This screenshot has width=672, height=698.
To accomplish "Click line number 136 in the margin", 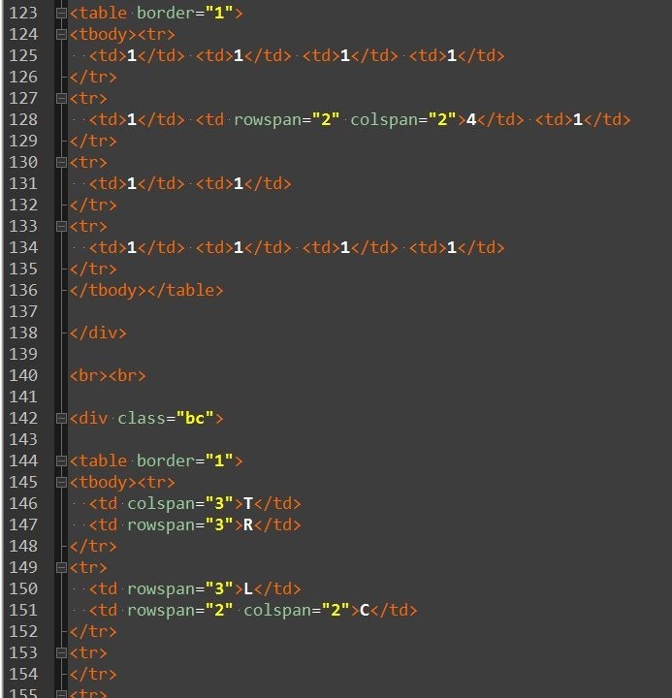I will [x=23, y=290].
